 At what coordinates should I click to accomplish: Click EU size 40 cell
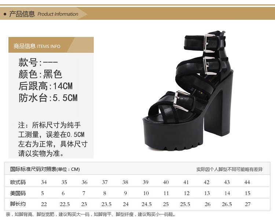point(166,182)
